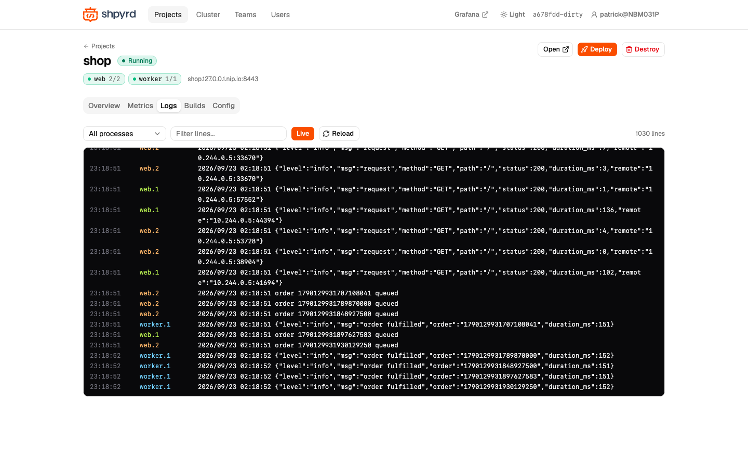
Task: Click the orange Deploy button
Action: [x=597, y=49]
